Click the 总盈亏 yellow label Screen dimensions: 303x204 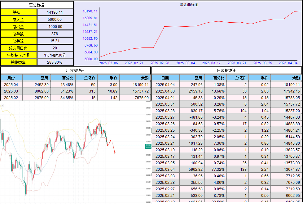pyautogui.click(x=19, y=12)
